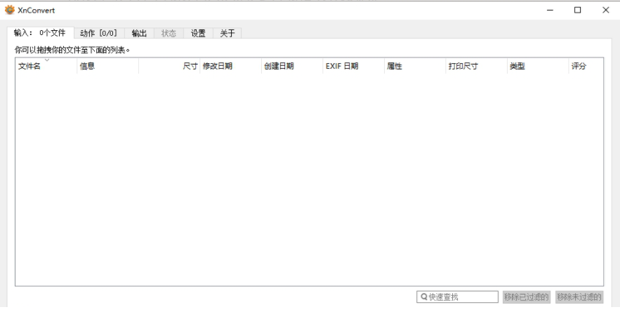Viewport: 620px width, 319px height.
Task: Toggle the sort arrow above 文件名
Action: [x=46, y=60]
